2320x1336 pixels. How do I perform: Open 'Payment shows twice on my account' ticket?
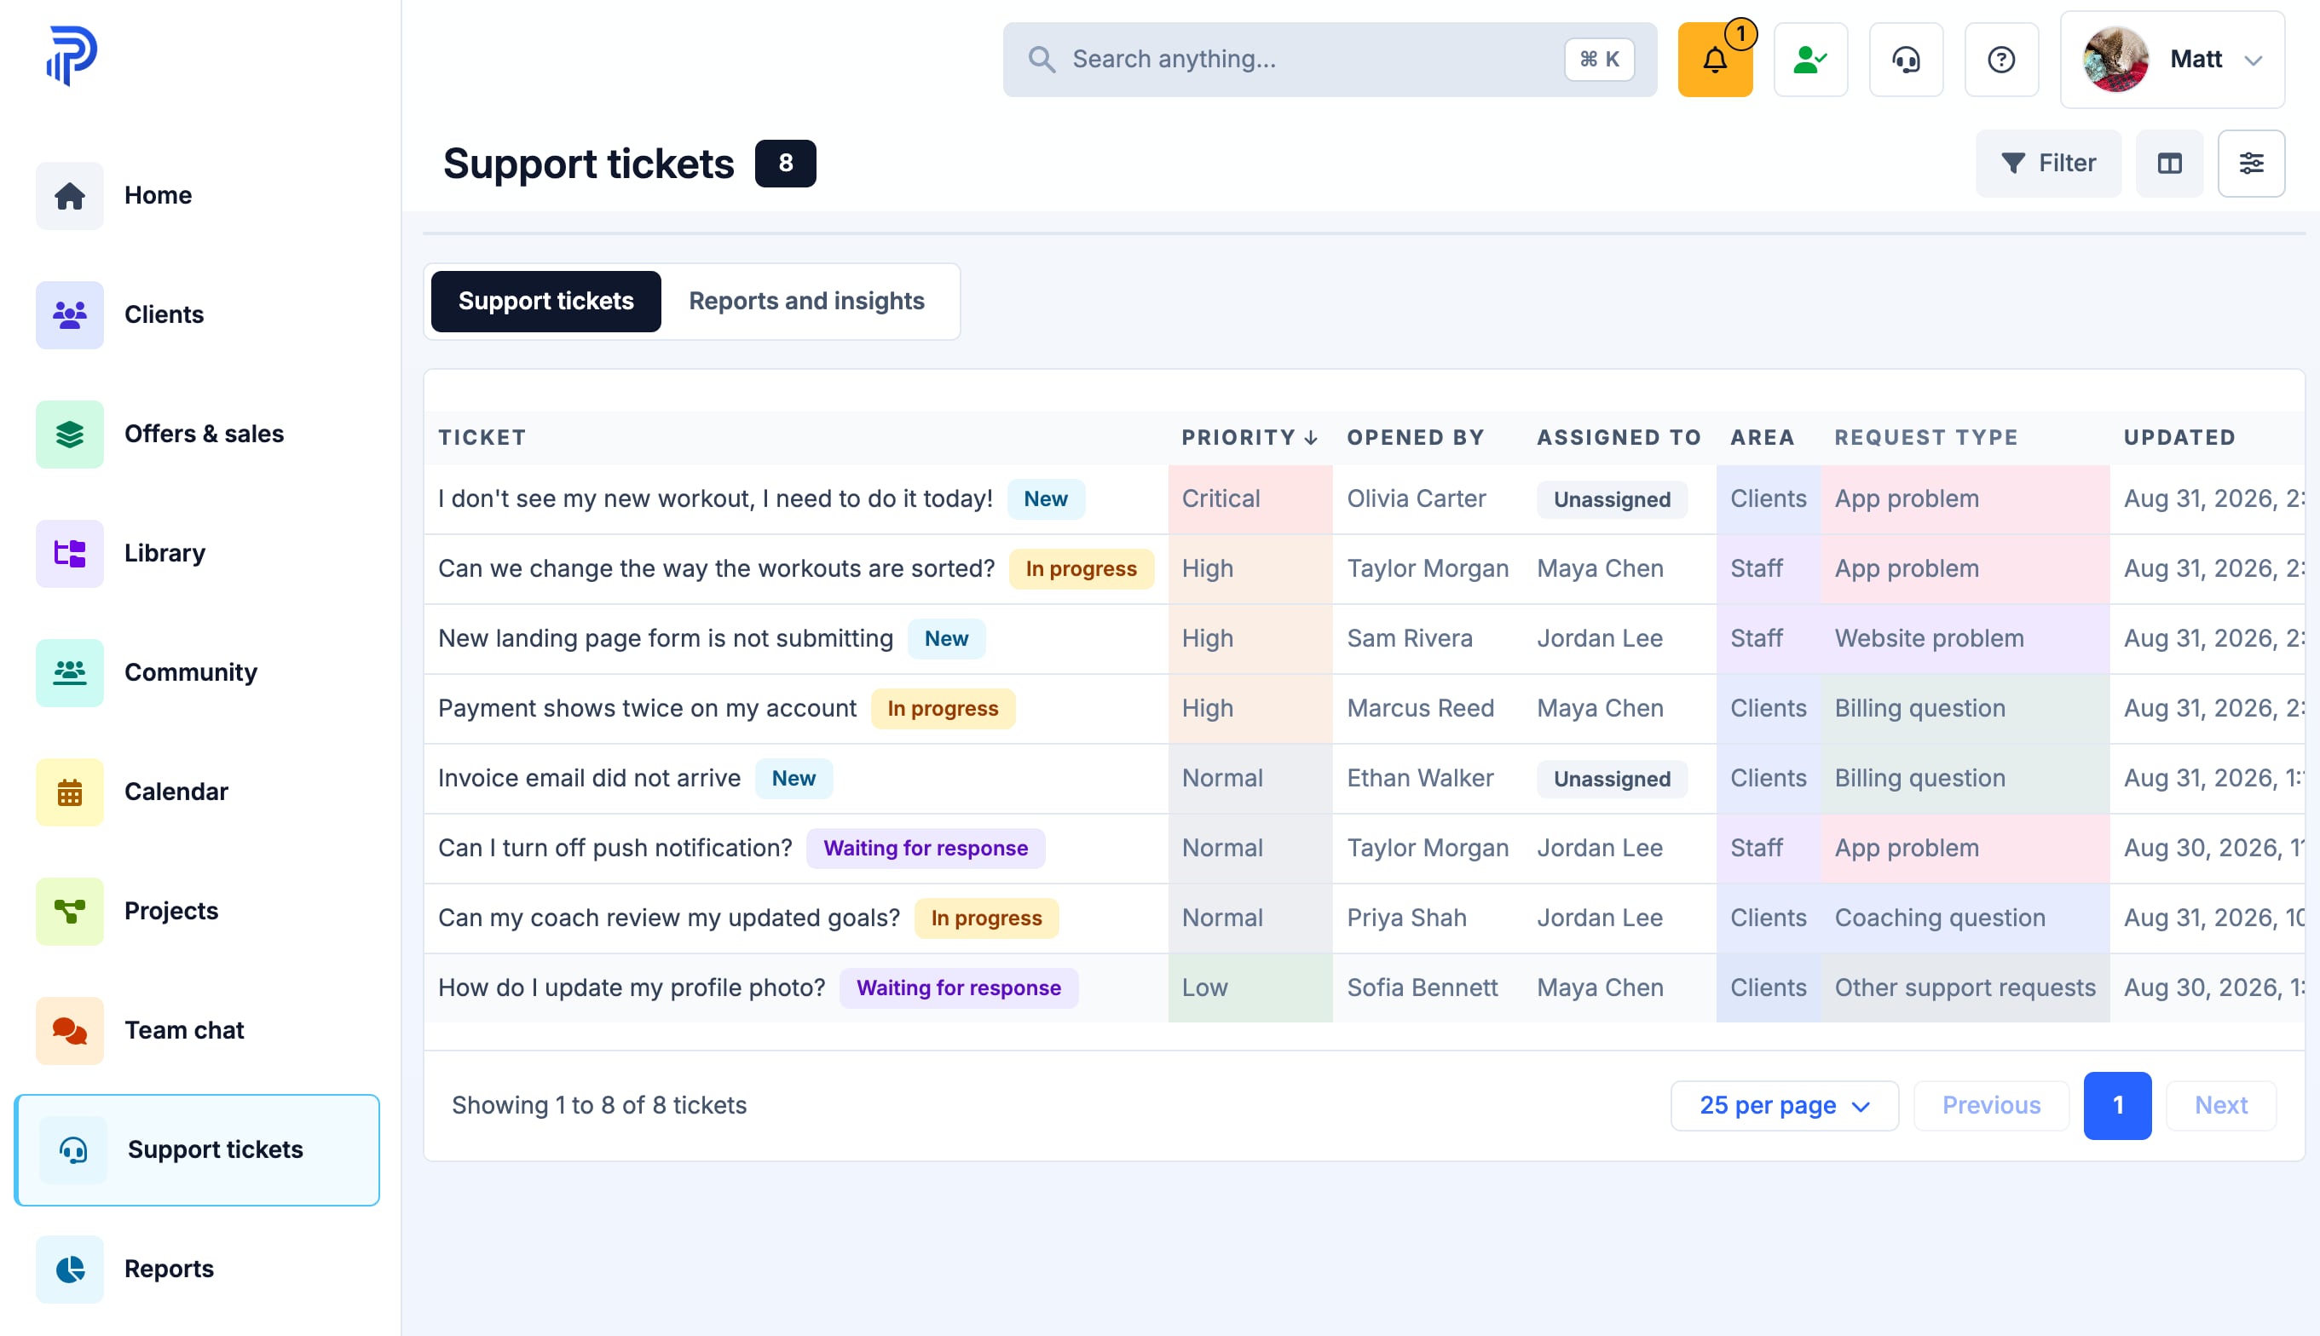[647, 708]
